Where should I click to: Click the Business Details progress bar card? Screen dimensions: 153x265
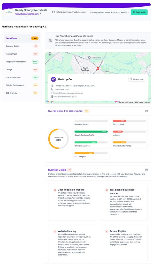91,122
